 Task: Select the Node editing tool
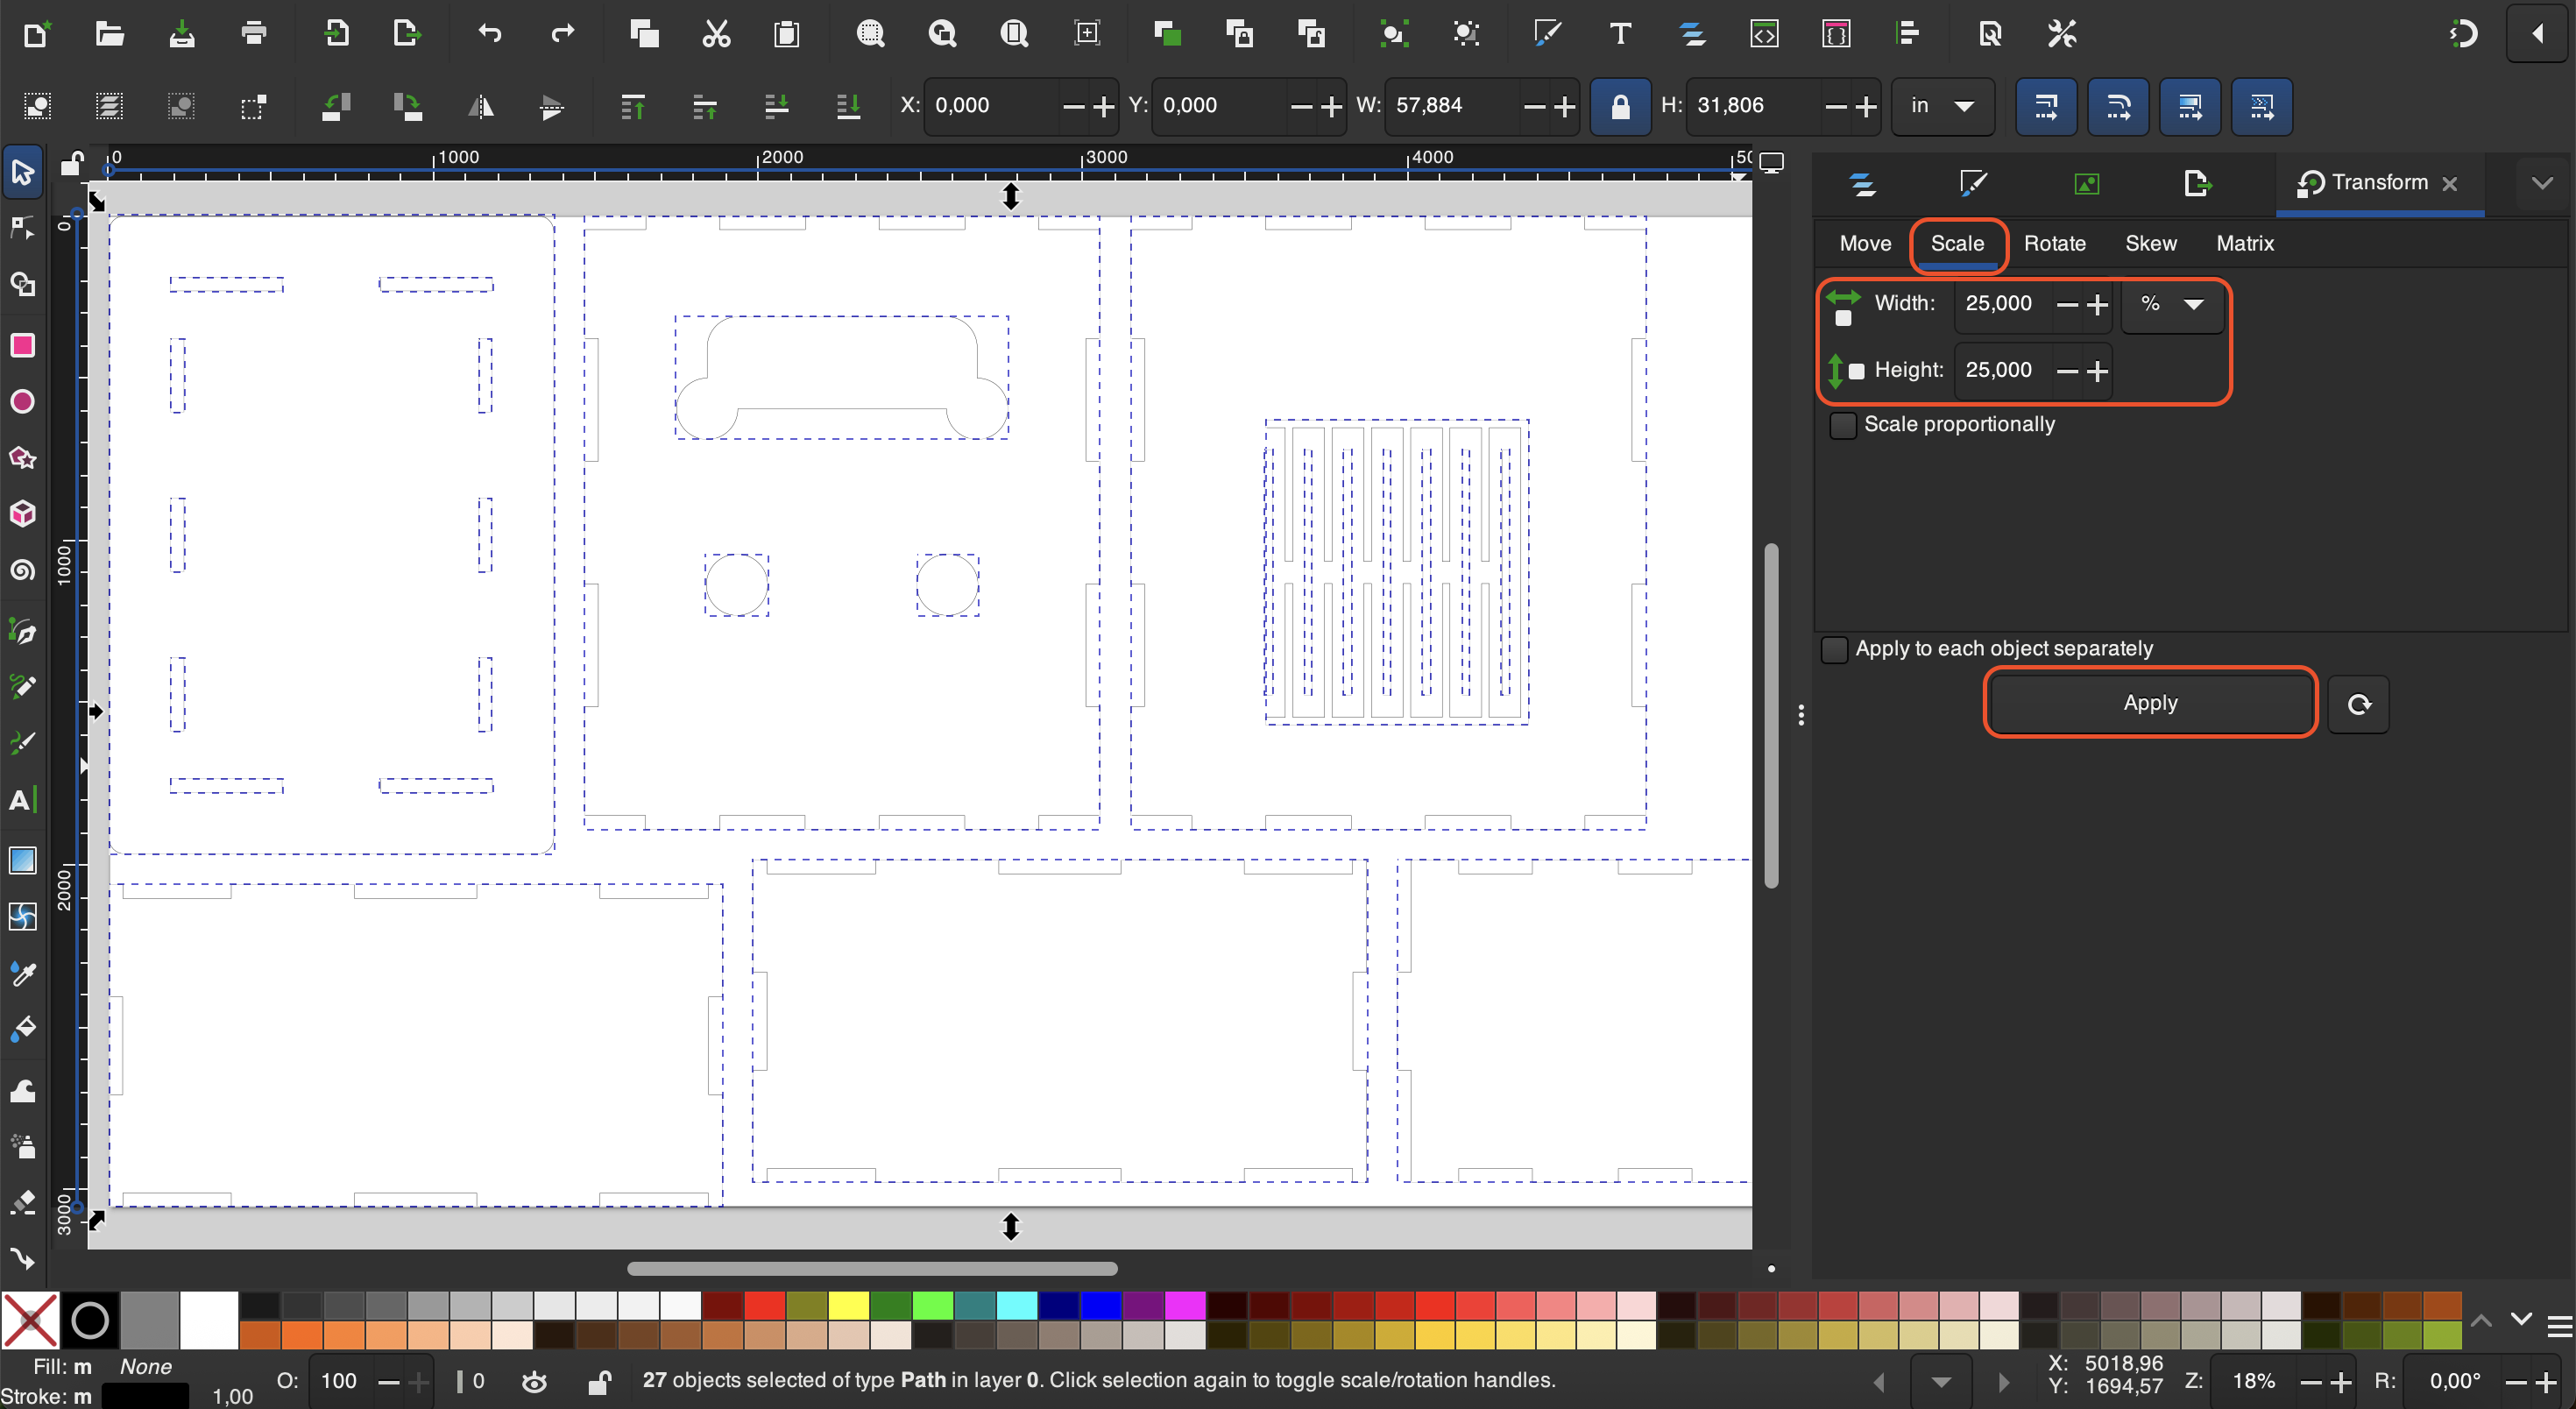(x=22, y=228)
